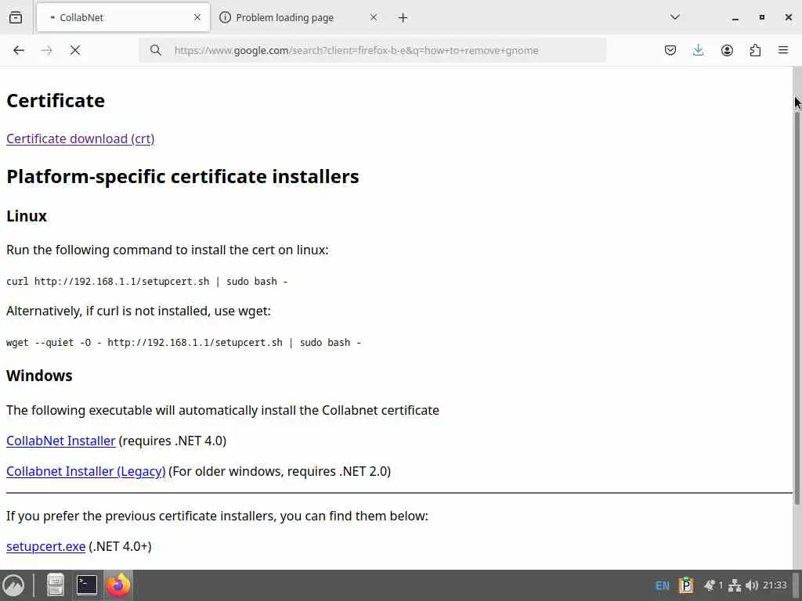Launch the terminal from the taskbar

(86, 585)
